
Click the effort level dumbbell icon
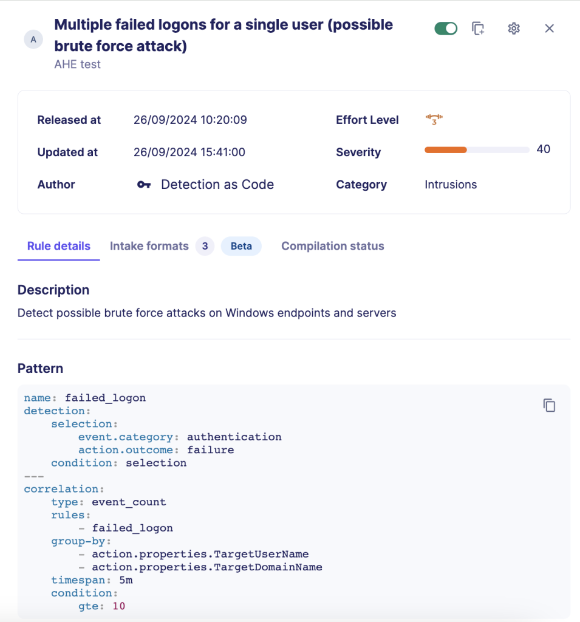(x=434, y=120)
